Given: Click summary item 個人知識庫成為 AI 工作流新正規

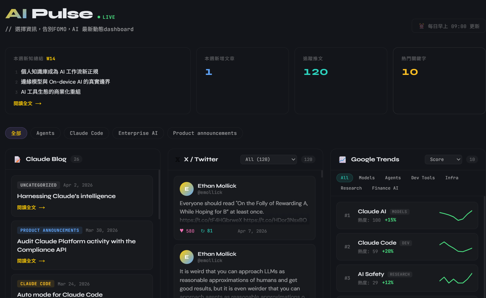Looking at the screenshot, I should tap(60, 72).
